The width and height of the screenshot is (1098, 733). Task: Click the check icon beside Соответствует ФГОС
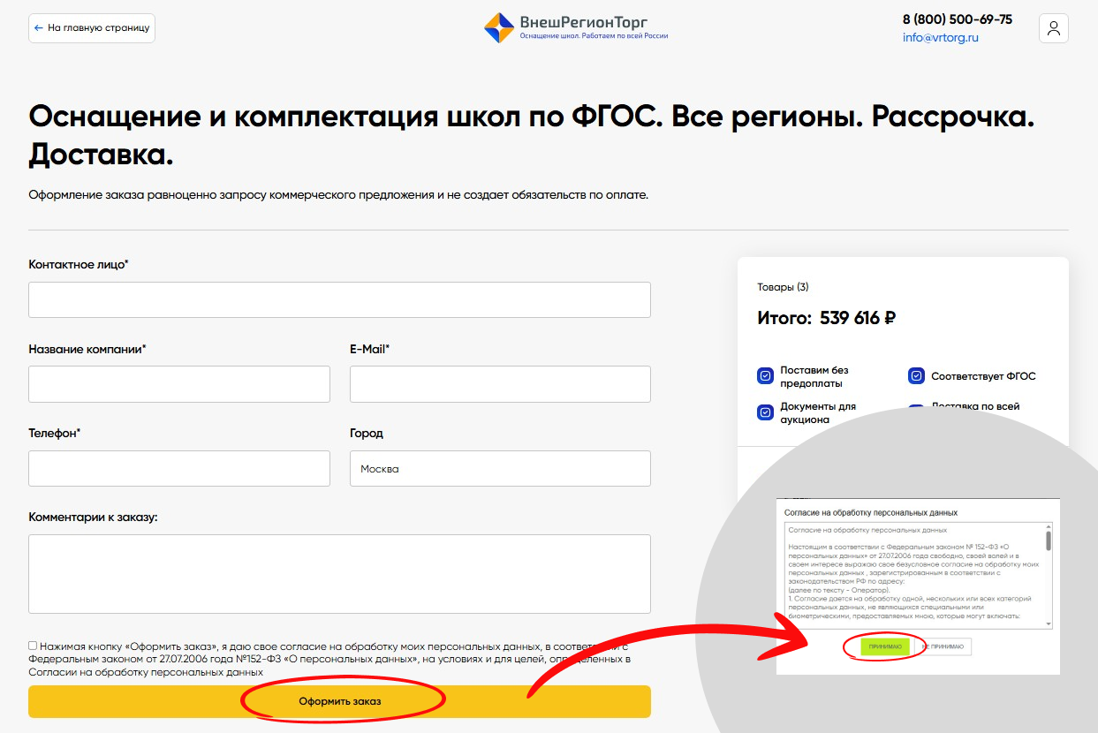[916, 376]
